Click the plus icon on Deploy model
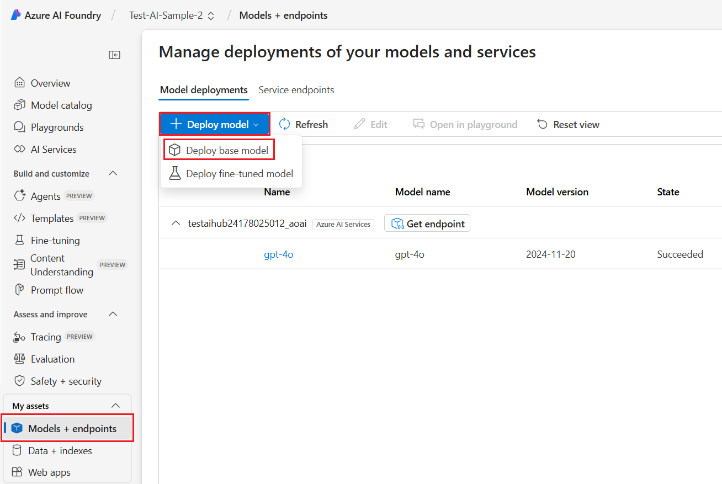722x484 pixels. point(176,124)
